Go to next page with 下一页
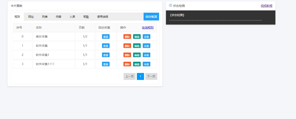Screen dimensions: 296x119 (x=151, y=76)
